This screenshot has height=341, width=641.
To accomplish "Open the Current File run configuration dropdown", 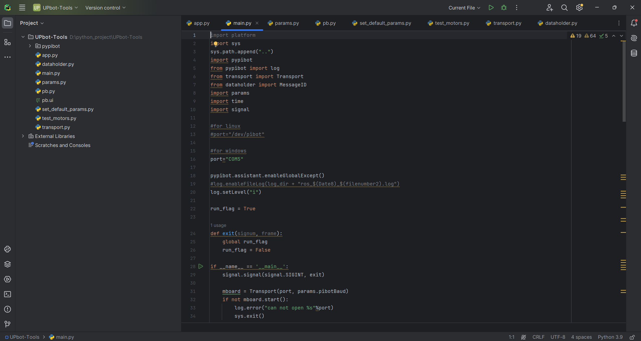I will [x=464, y=8].
